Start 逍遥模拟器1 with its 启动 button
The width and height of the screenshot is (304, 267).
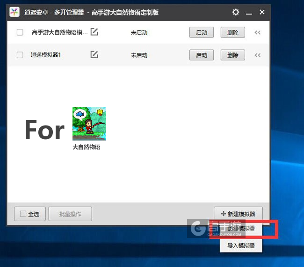click(x=202, y=55)
